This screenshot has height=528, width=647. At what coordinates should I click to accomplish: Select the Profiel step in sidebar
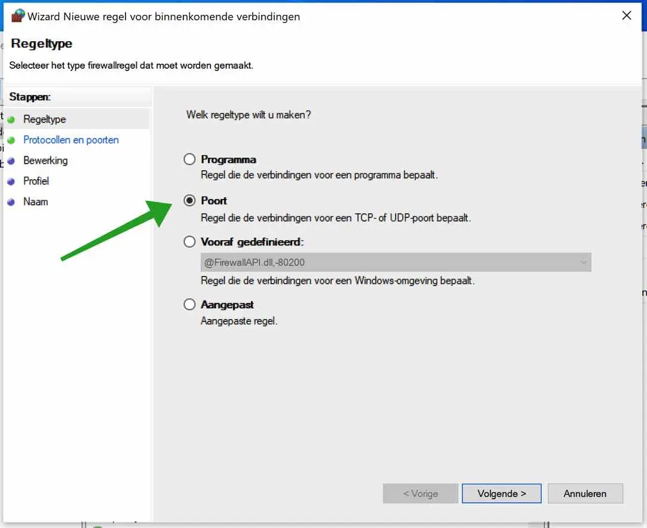[36, 181]
